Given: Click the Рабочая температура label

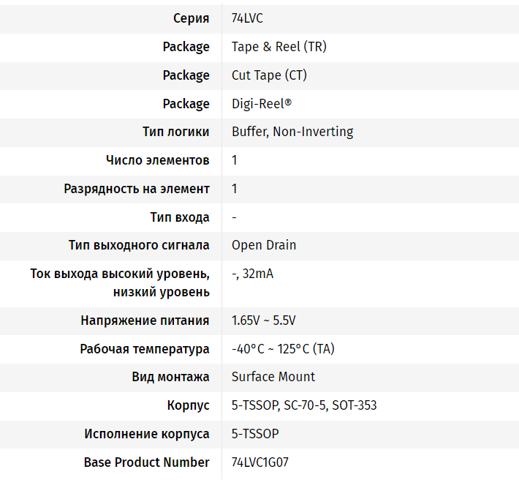Looking at the screenshot, I should (145, 349).
